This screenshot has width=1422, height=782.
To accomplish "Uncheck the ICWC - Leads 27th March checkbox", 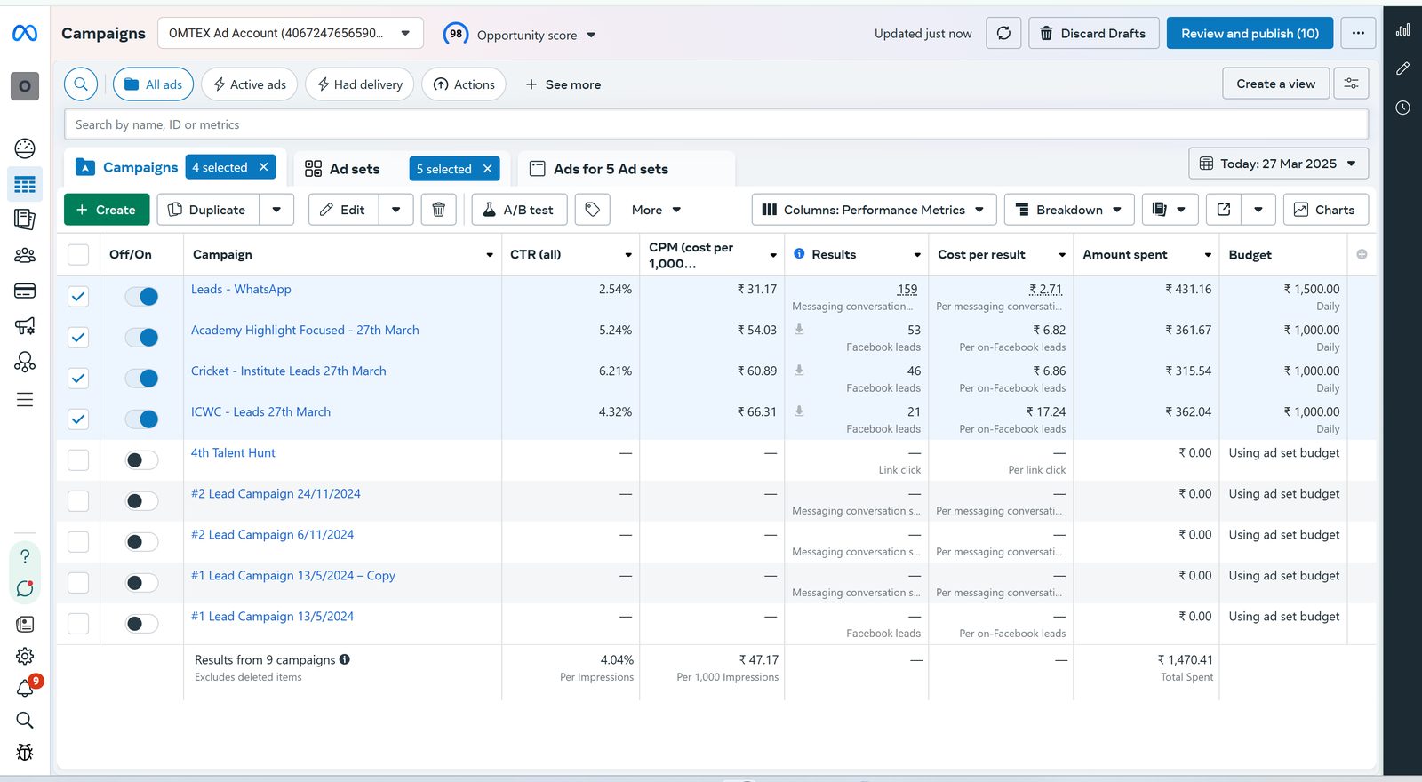I will click(x=78, y=419).
